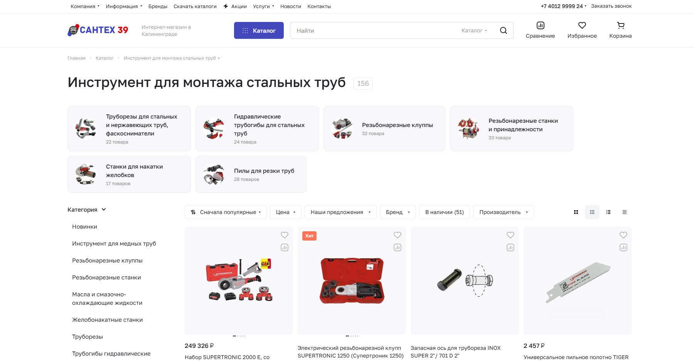Switch to list view with bullets
The height and width of the screenshot is (361, 694).
[x=608, y=212]
